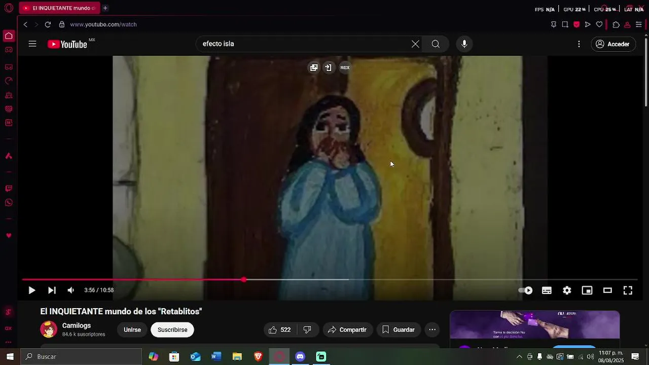Toggle subtitles on the player

pos(547,290)
